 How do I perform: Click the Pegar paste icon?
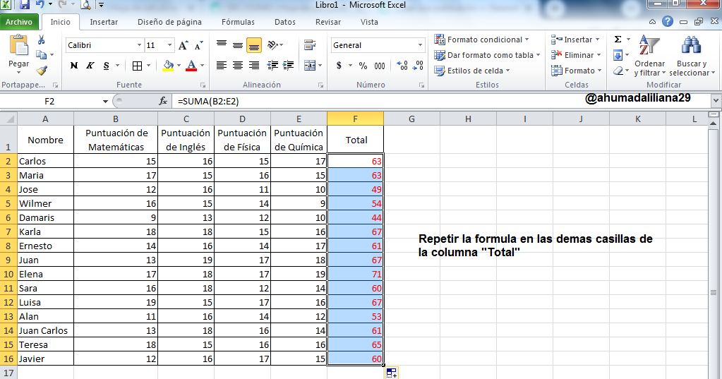[x=18, y=47]
